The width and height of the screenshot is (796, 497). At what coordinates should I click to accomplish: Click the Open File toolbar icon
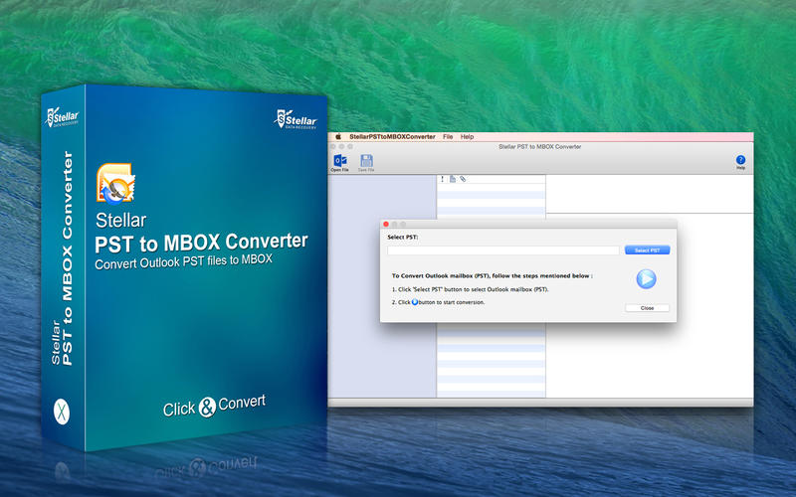click(339, 161)
